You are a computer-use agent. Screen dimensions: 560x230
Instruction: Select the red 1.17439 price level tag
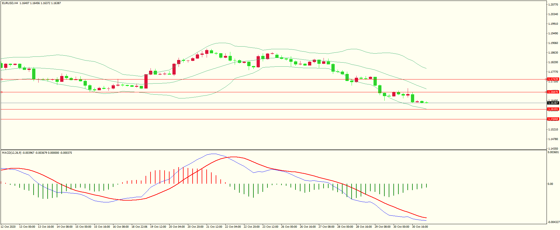click(553, 79)
